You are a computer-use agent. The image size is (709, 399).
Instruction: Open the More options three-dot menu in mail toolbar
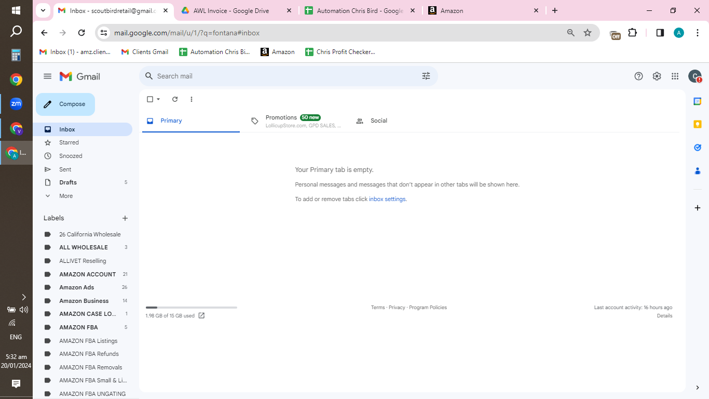(x=192, y=99)
